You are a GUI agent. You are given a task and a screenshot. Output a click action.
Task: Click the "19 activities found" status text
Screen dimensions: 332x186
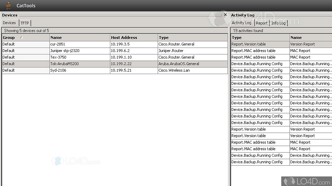(x=248, y=31)
